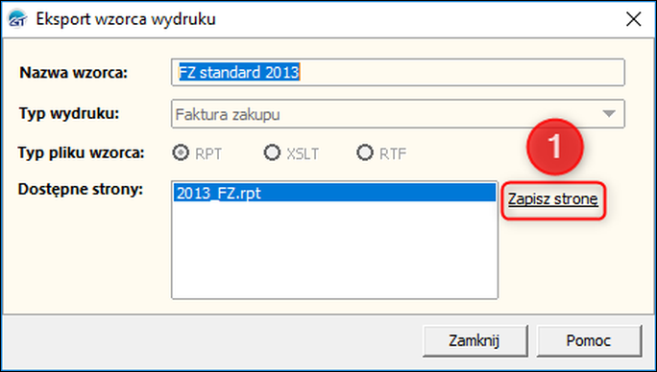657x372 pixels.
Task: Select RTF as template file type
Action: point(365,153)
